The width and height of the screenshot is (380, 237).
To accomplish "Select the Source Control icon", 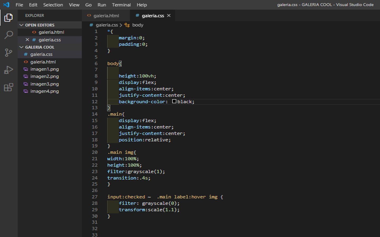I will point(9,53).
